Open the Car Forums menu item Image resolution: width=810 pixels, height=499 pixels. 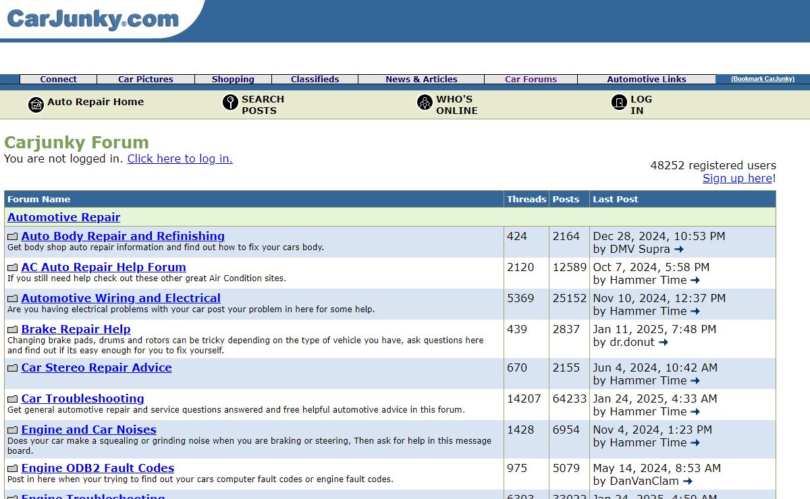click(x=531, y=79)
